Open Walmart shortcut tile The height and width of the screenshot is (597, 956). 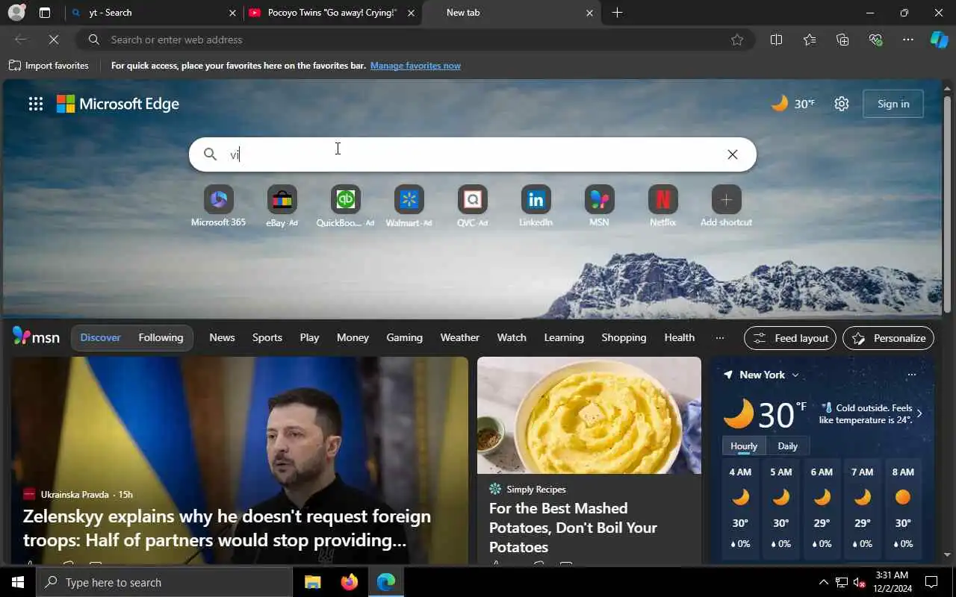pos(409,206)
